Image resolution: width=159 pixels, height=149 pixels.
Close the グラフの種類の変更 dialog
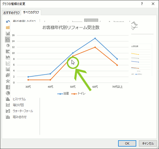click(x=153, y=4)
